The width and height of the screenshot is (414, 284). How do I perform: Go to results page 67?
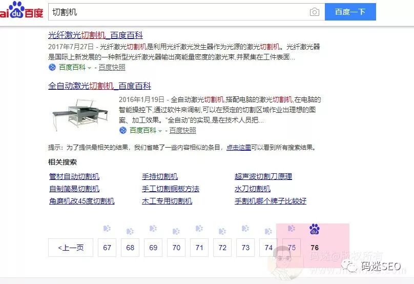[x=107, y=248]
